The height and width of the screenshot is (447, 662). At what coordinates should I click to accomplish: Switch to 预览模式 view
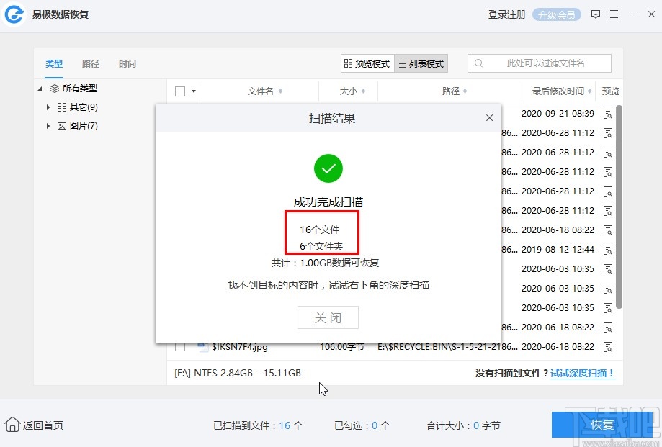point(367,63)
